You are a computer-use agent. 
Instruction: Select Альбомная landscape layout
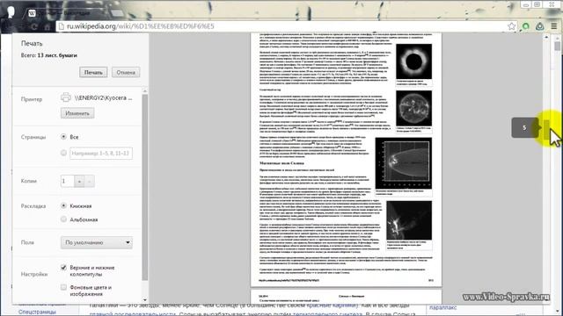click(63, 219)
